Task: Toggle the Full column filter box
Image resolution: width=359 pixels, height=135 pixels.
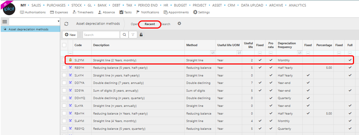Action: pos(350,53)
